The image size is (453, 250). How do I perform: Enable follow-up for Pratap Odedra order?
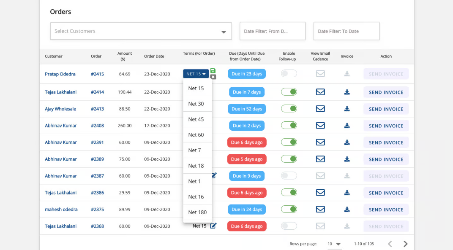click(x=289, y=74)
